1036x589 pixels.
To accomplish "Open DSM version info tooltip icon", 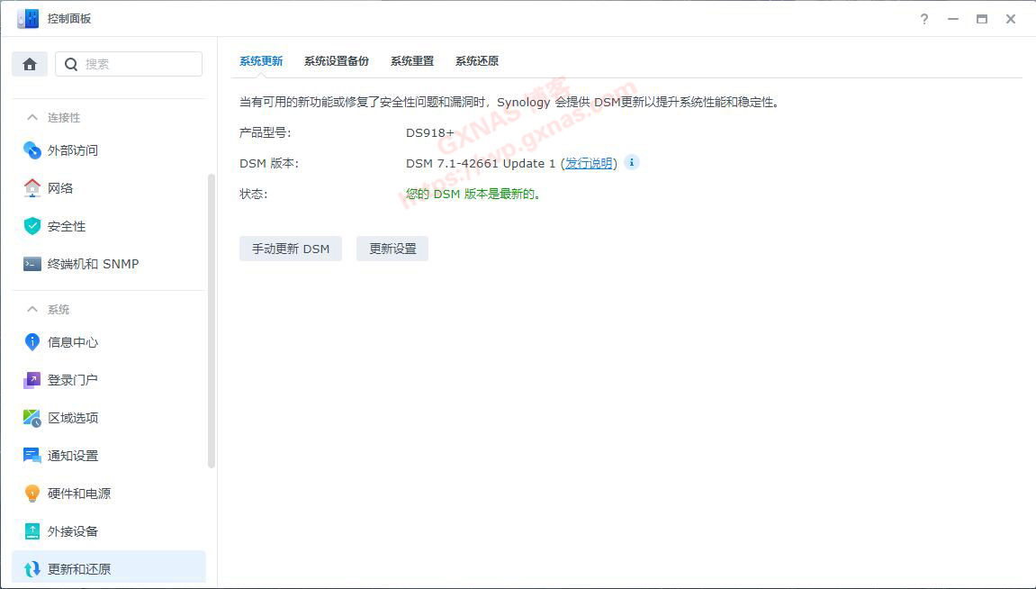I will (631, 162).
